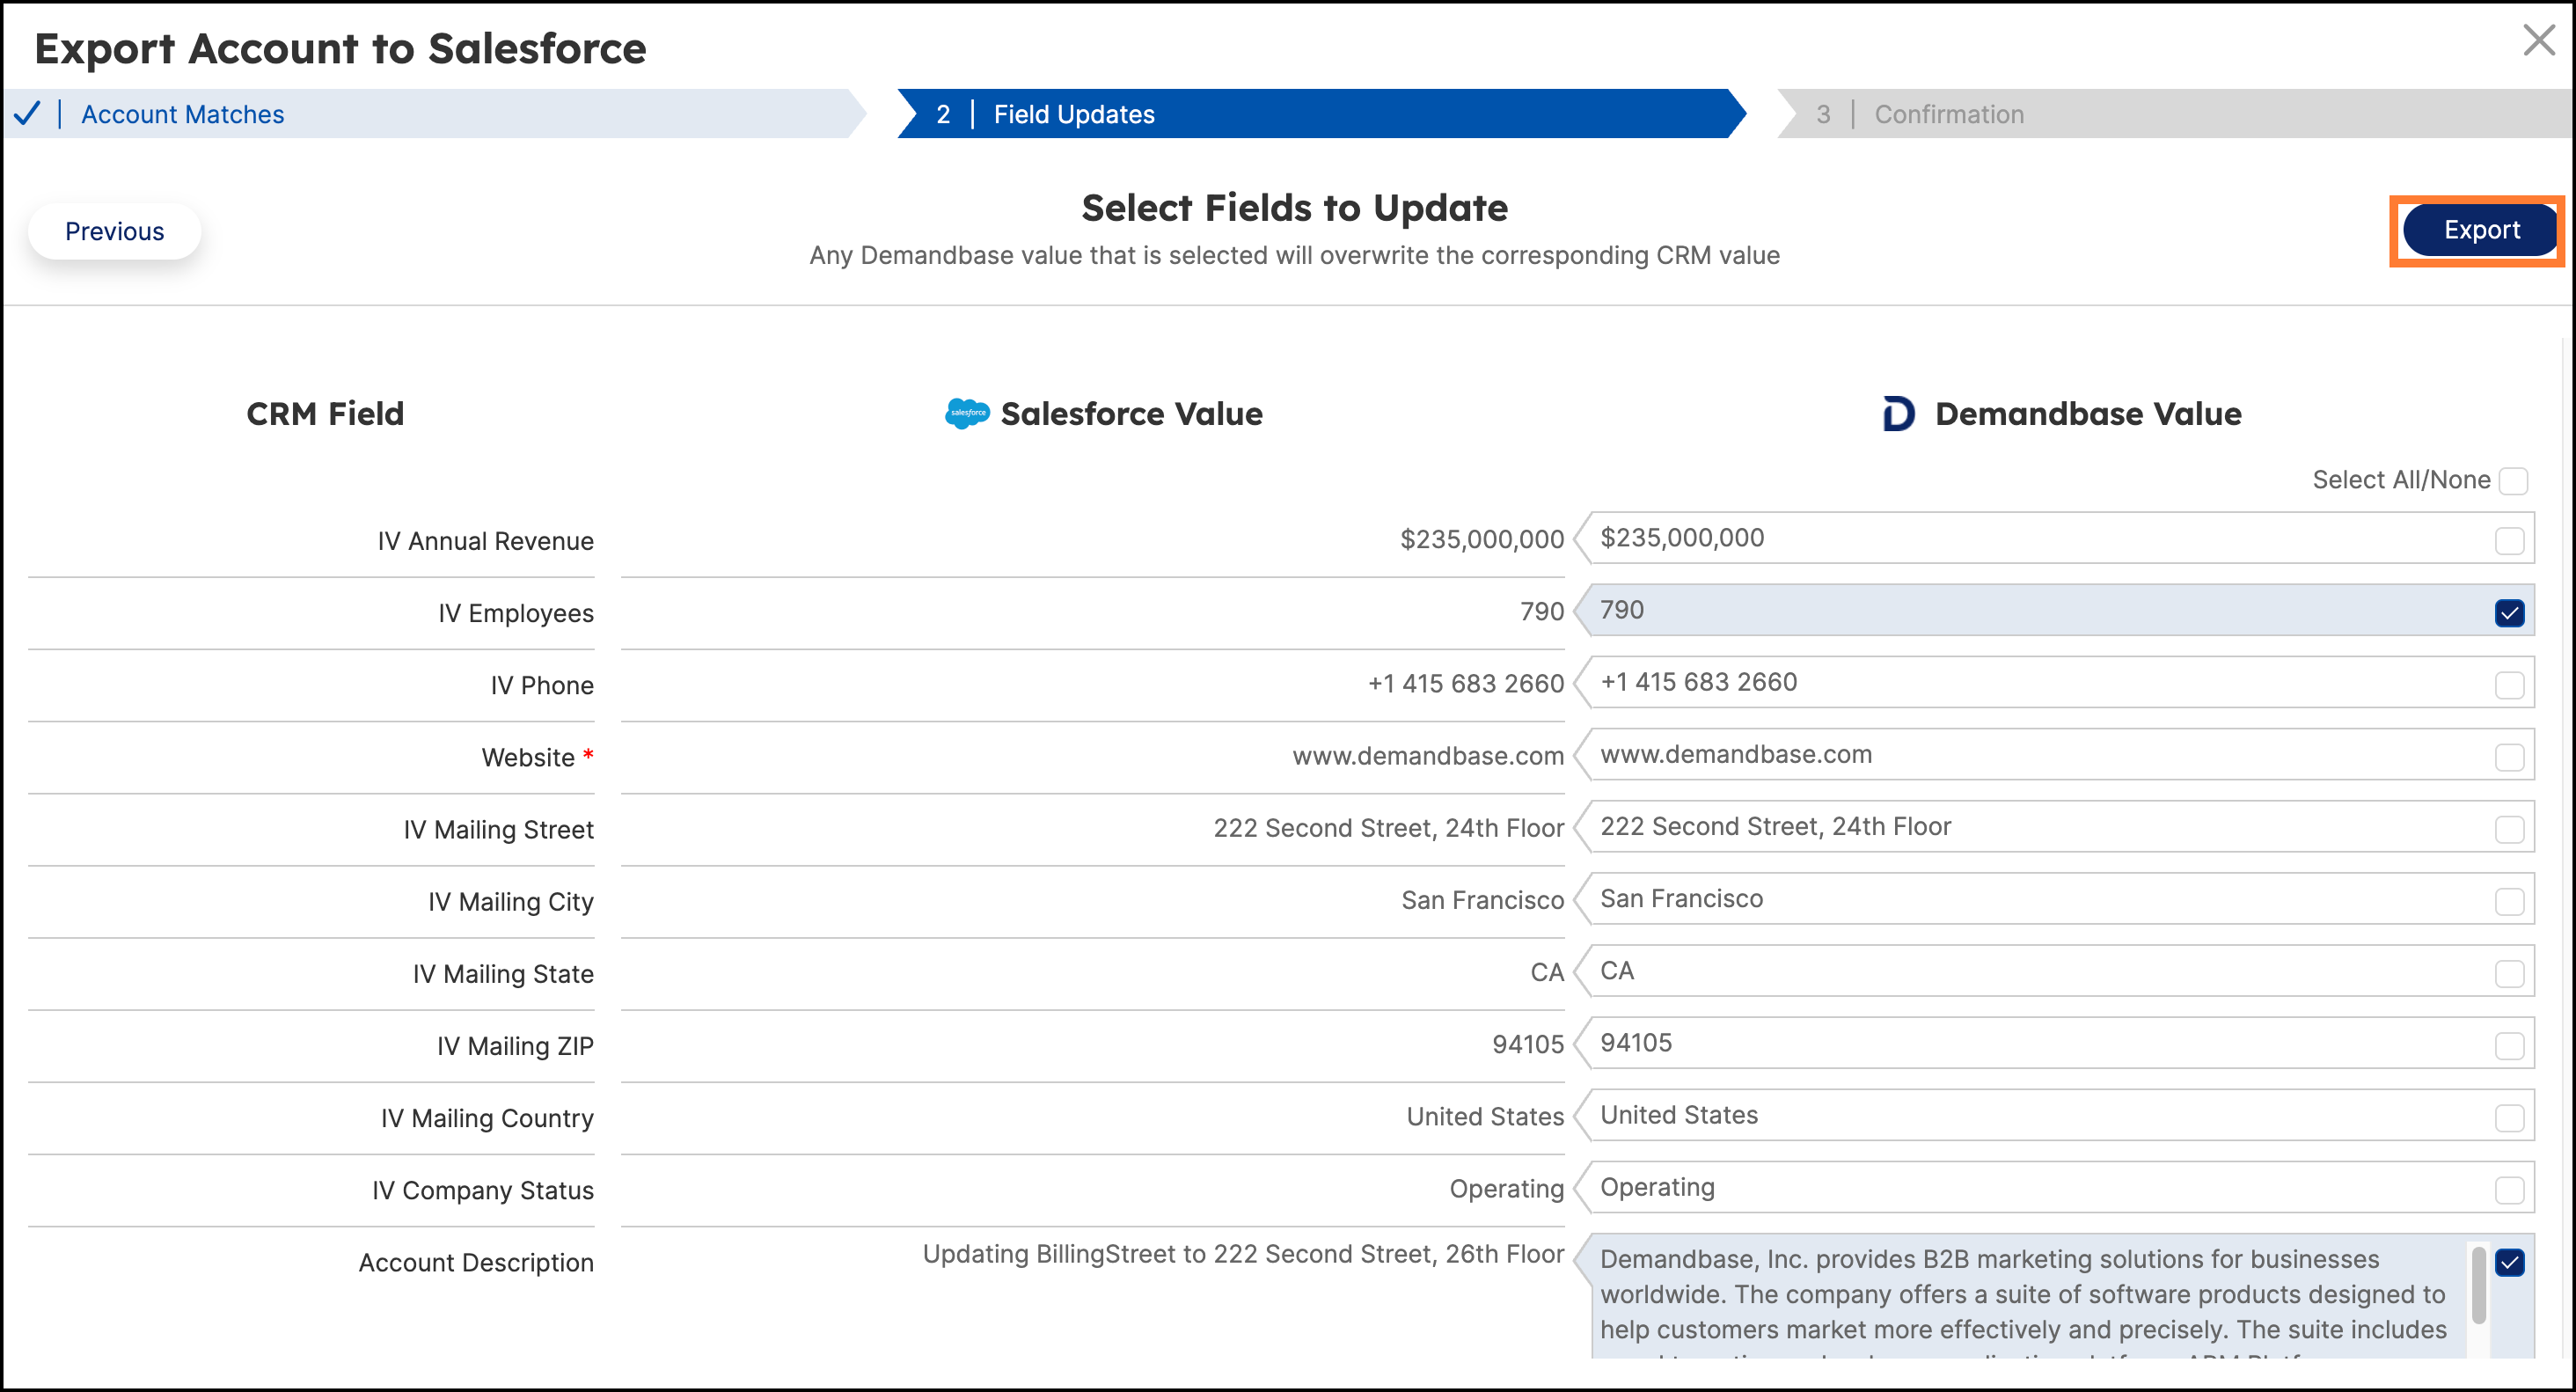Click Salesforce value 94105

tap(1528, 1044)
